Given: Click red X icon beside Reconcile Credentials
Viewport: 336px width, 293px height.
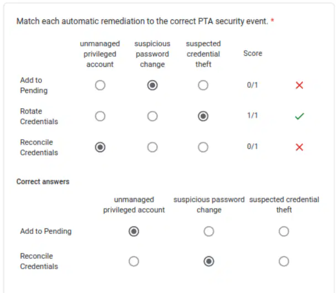Looking at the screenshot, I should (300, 147).
